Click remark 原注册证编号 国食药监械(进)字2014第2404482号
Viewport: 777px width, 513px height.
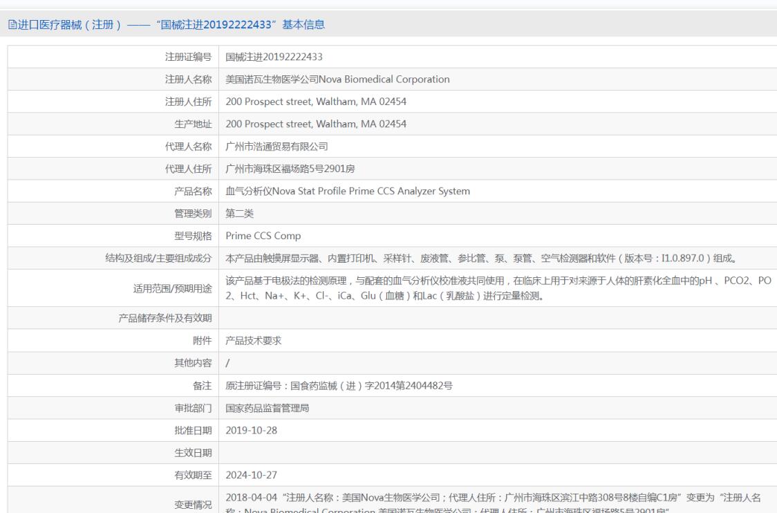[339, 386]
